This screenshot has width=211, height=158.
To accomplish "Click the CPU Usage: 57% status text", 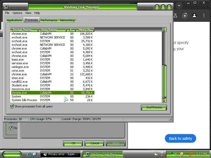I will click(x=41, y=119).
